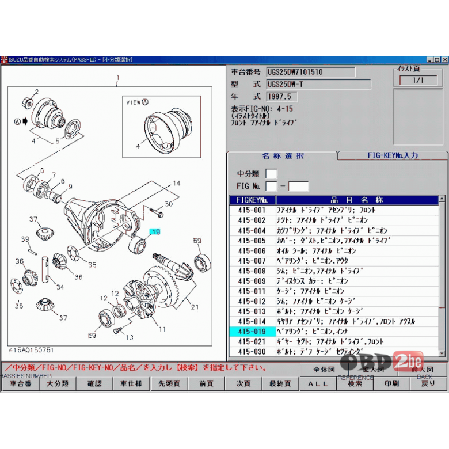The height and width of the screenshot is (449, 449).
Task: Jump to last page with 最終頁
Action: click(280, 384)
